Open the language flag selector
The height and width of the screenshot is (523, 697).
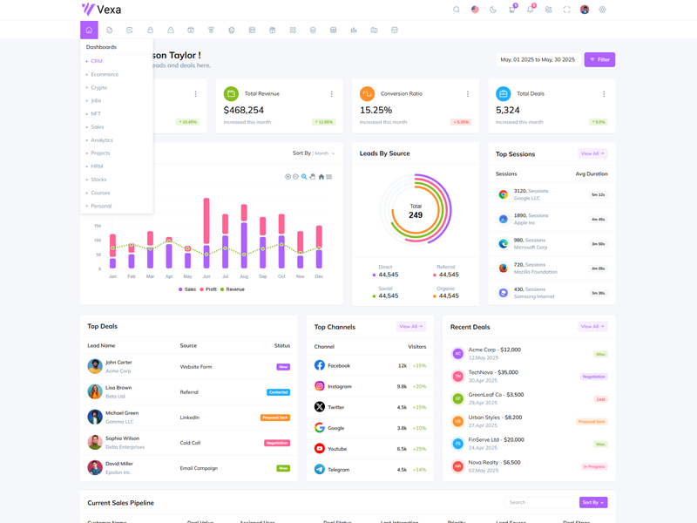coord(475,10)
